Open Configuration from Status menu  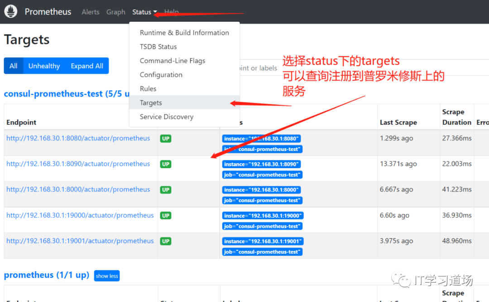click(184, 75)
